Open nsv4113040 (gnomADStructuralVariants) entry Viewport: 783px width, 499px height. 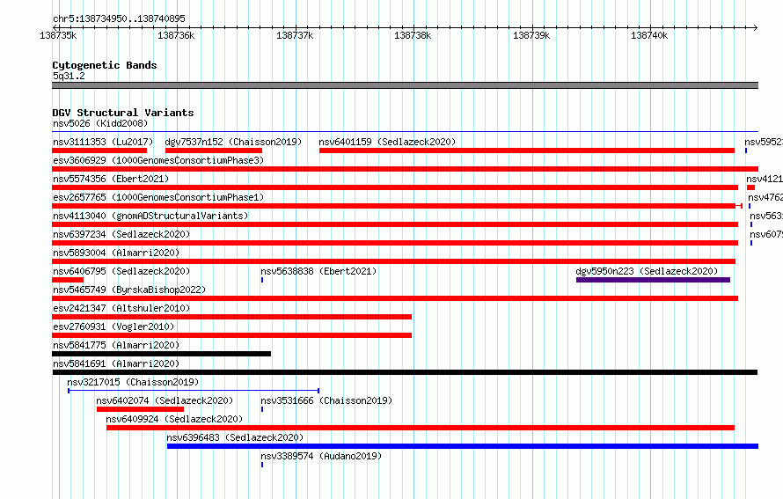[x=395, y=224]
